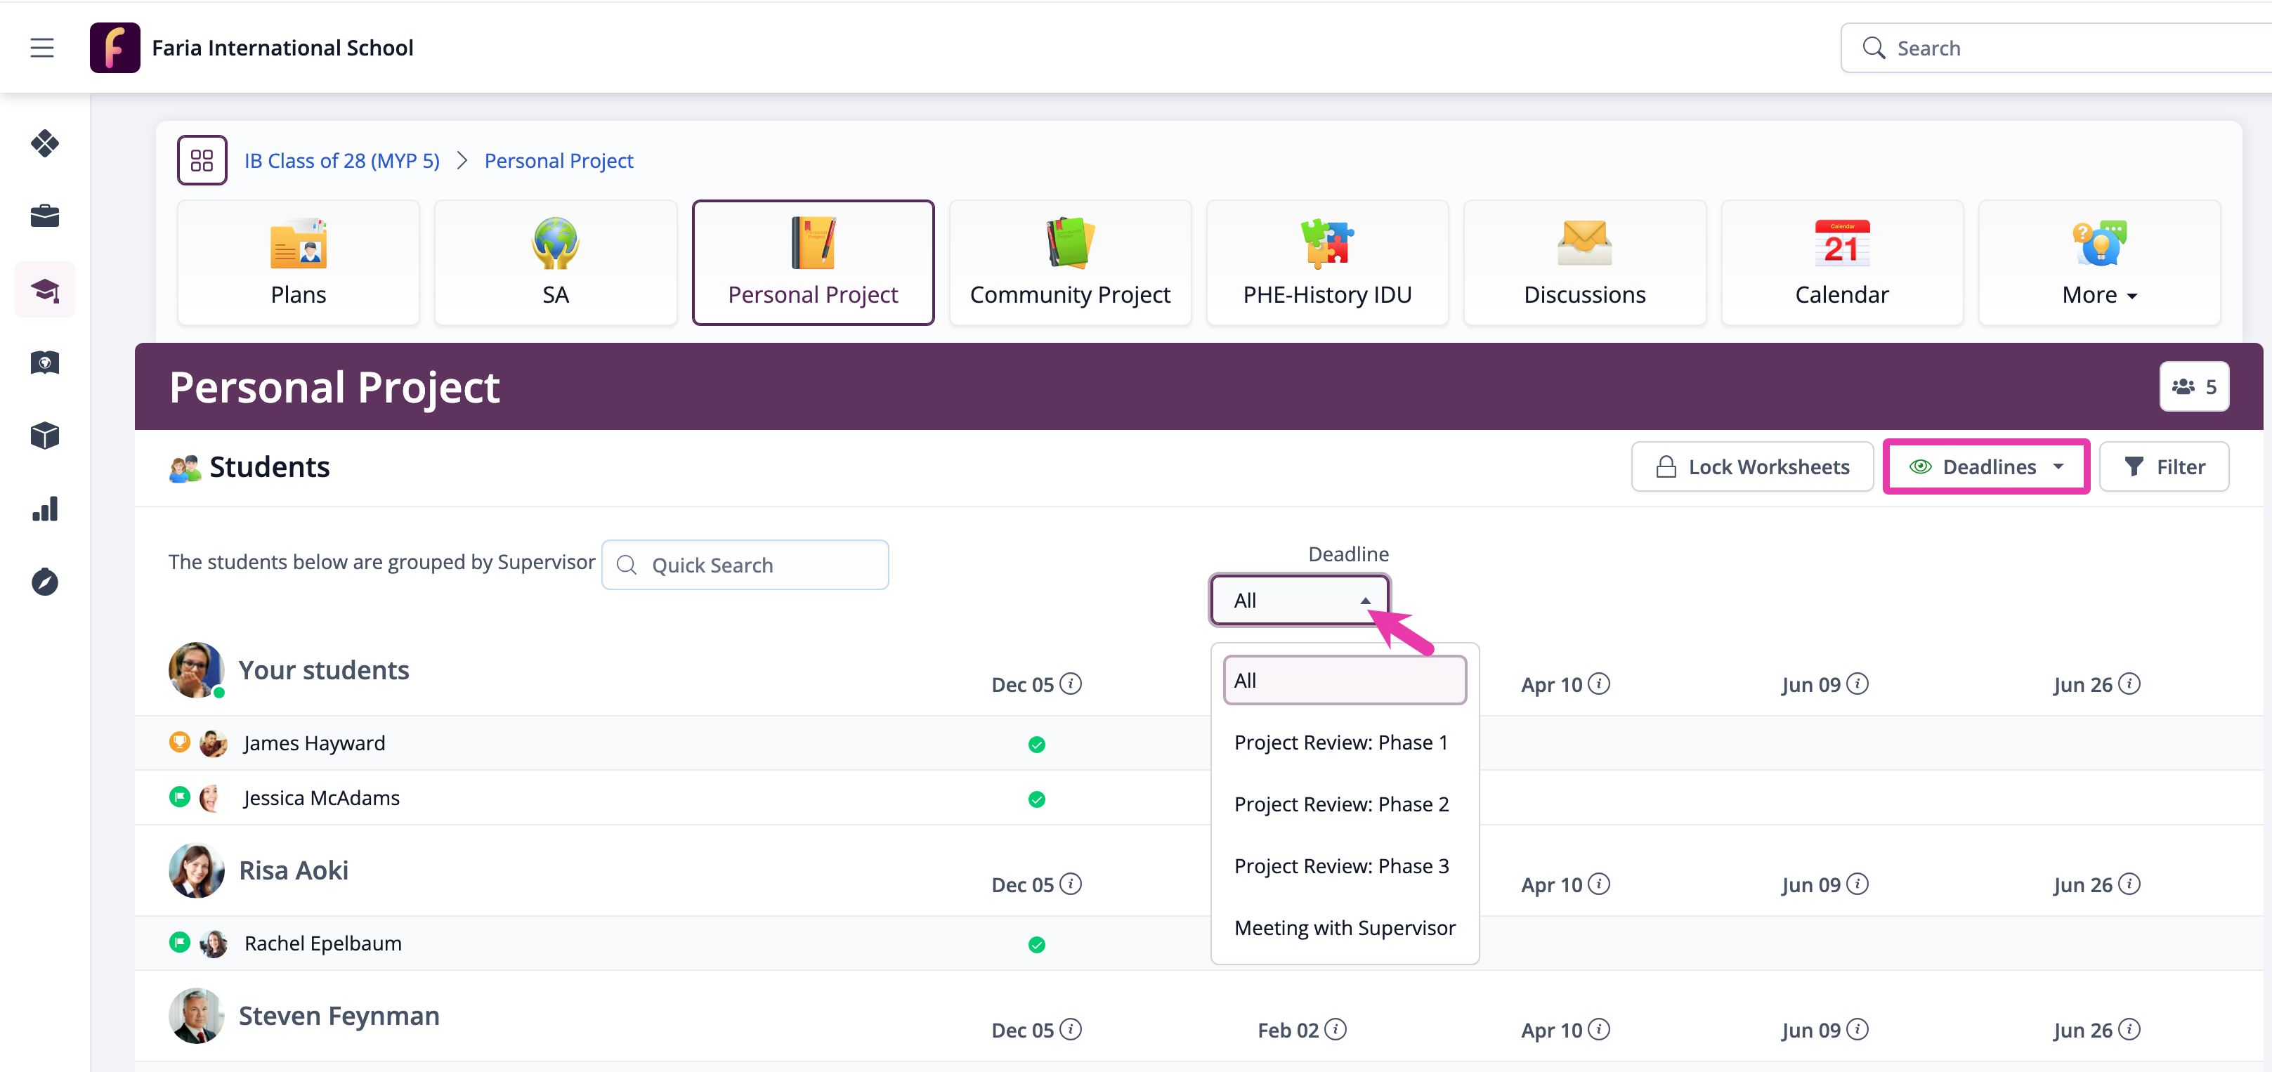
Task: Click info icon next to Apr 10
Action: (1599, 684)
